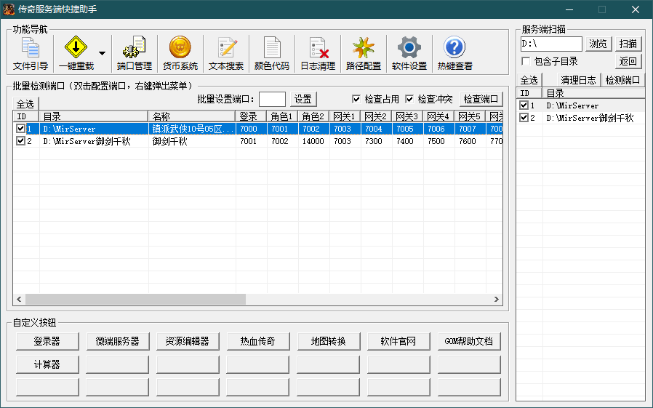Launch the 文本搜索 text search tool
Image resolution: width=653 pixels, height=408 pixels.
(226, 54)
